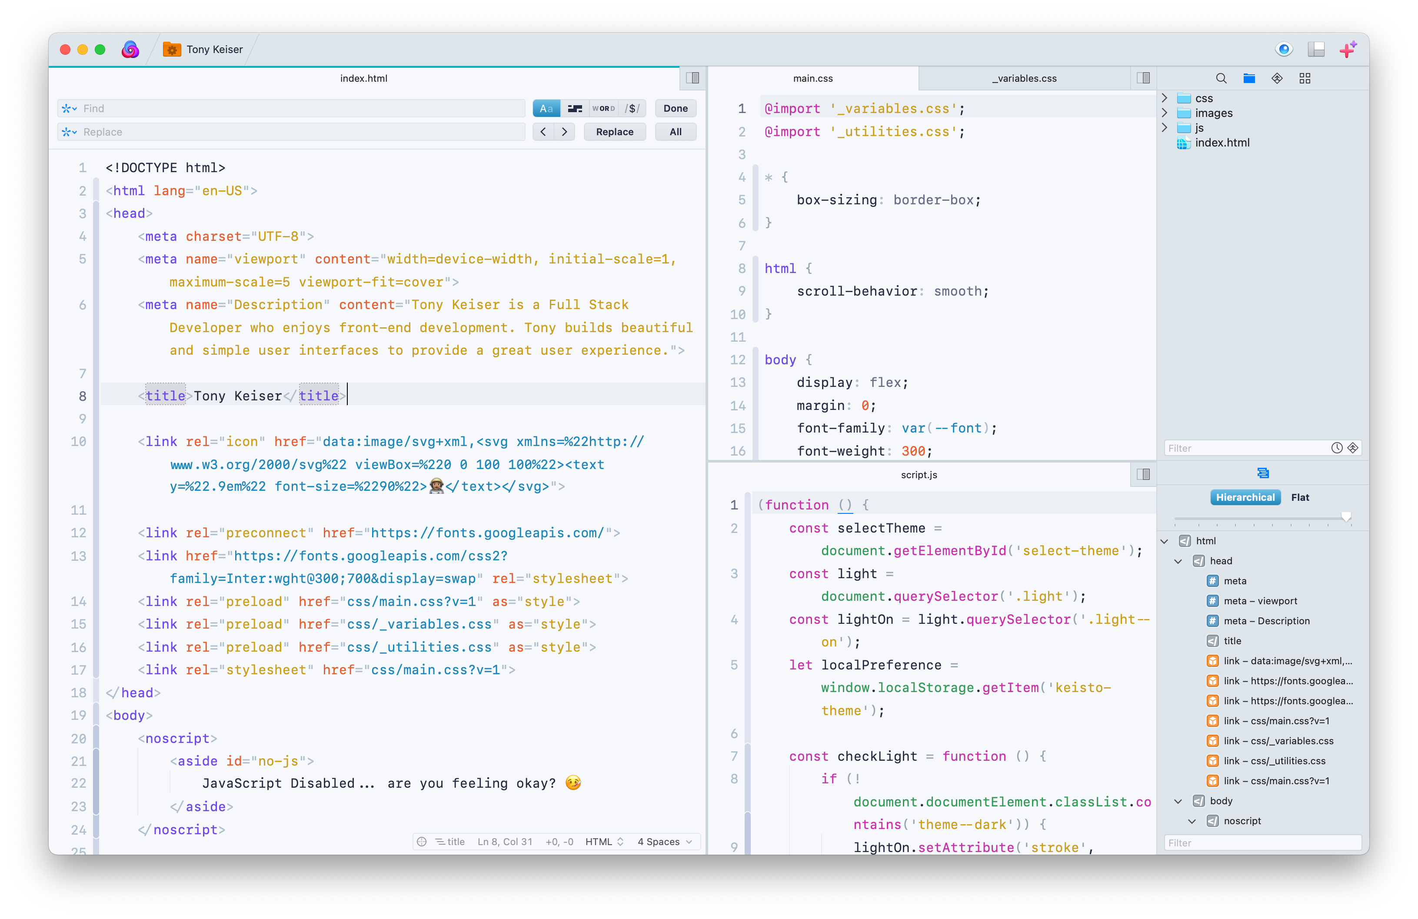Open sidebar search magnifier icon

coord(1221,79)
